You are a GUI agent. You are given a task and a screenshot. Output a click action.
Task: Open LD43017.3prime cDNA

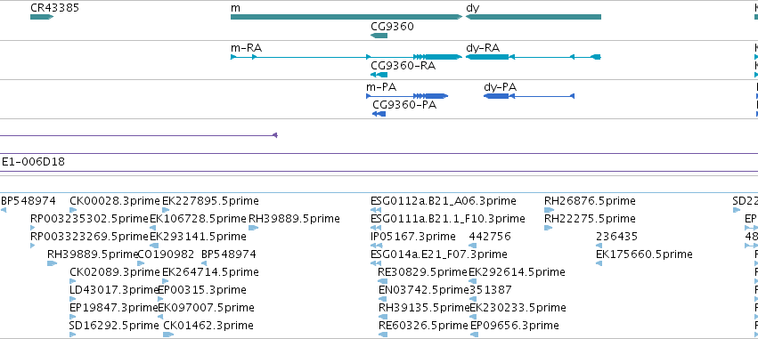coord(115,290)
